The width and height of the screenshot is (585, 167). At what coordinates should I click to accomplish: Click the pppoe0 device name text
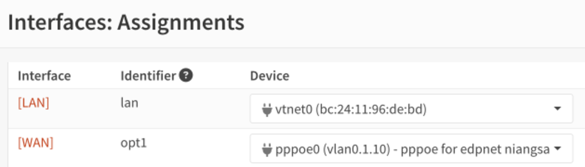297,149
